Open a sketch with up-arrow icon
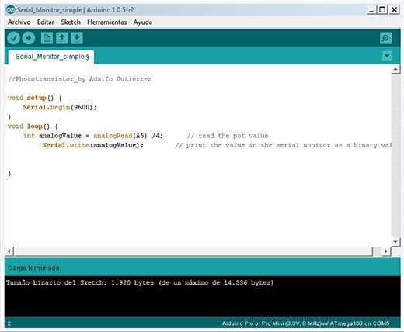Screen dimensions: 404x332 coord(62,38)
